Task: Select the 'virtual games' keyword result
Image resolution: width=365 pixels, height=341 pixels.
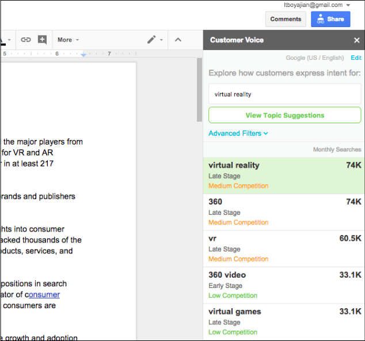Action: [x=284, y=322]
